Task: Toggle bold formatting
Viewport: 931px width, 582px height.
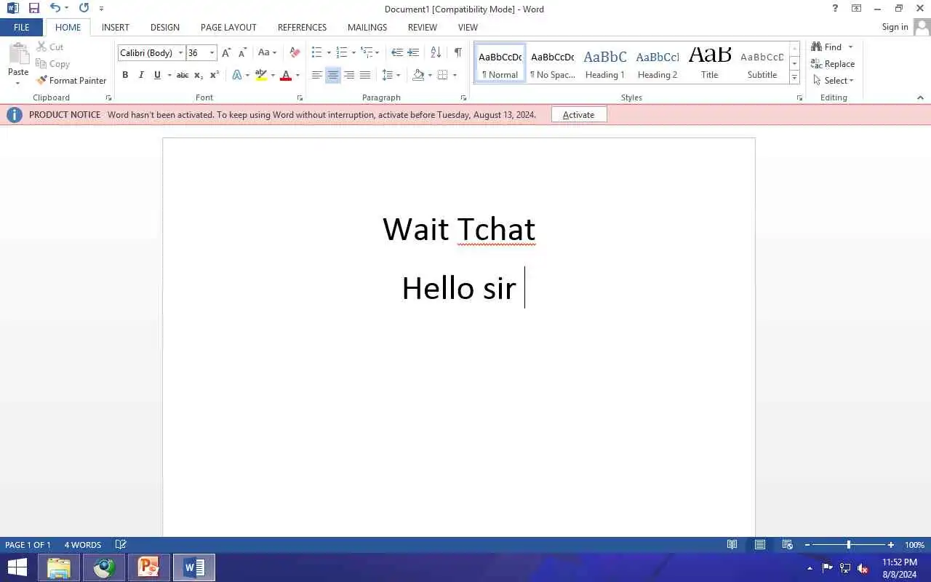Action: click(x=125, y=75)
